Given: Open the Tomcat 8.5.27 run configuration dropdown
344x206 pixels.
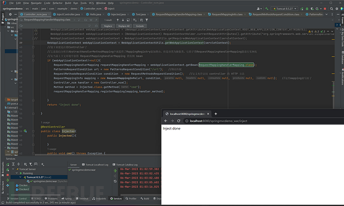Looking at the screenshot, I should click(284, 9).
